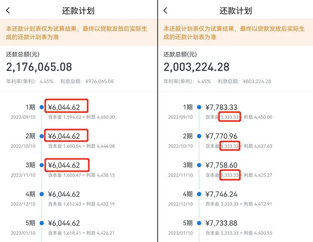The image size is (313, 242).
Task: Click the blue timeline dot beside ¥7,770.96
Action: pyautogui.click(x=199, y=136)
